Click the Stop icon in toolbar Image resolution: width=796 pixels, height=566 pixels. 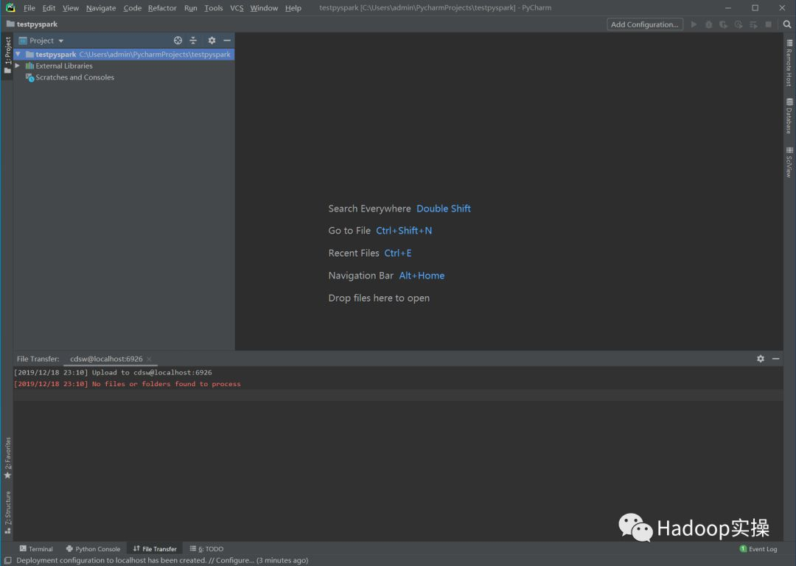(x=768, y=24)
